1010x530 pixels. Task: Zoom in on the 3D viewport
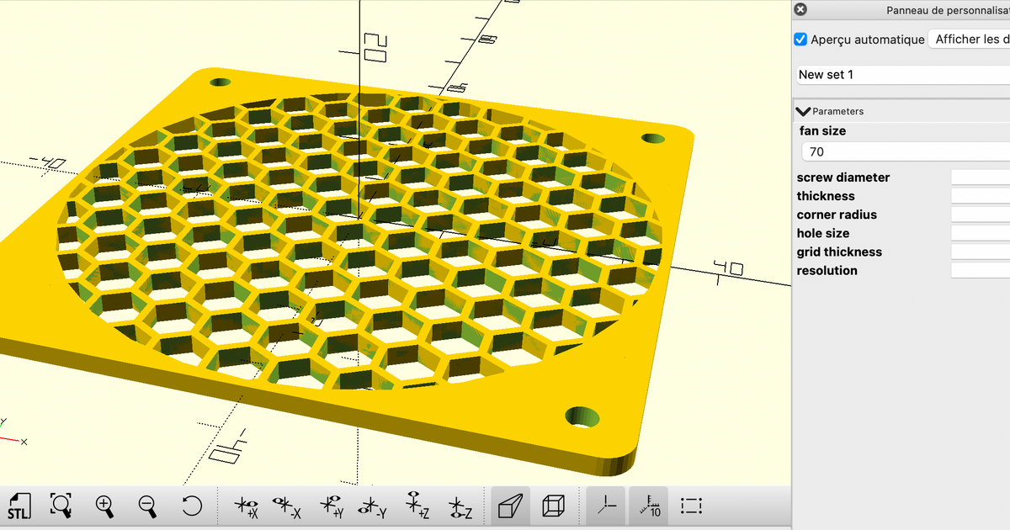pyautogui.click(x=104, y=506)
